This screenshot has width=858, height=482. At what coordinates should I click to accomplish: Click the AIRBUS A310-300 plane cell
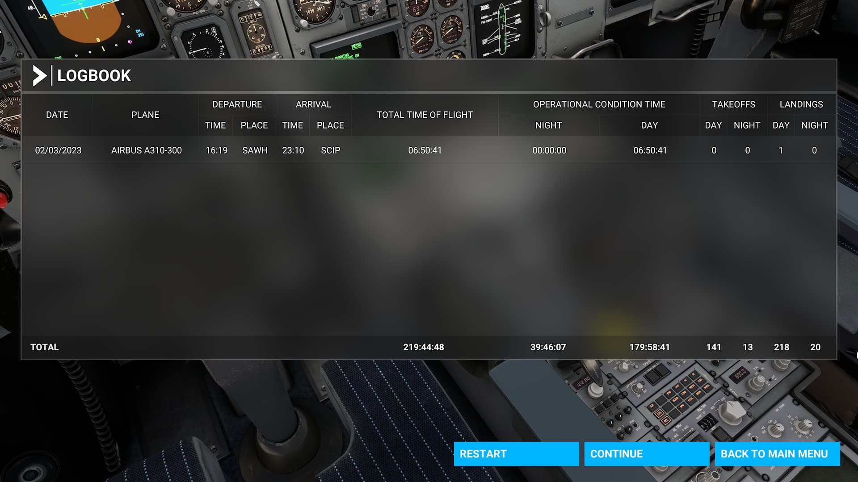pyautogui.click(x=146, y=150)
